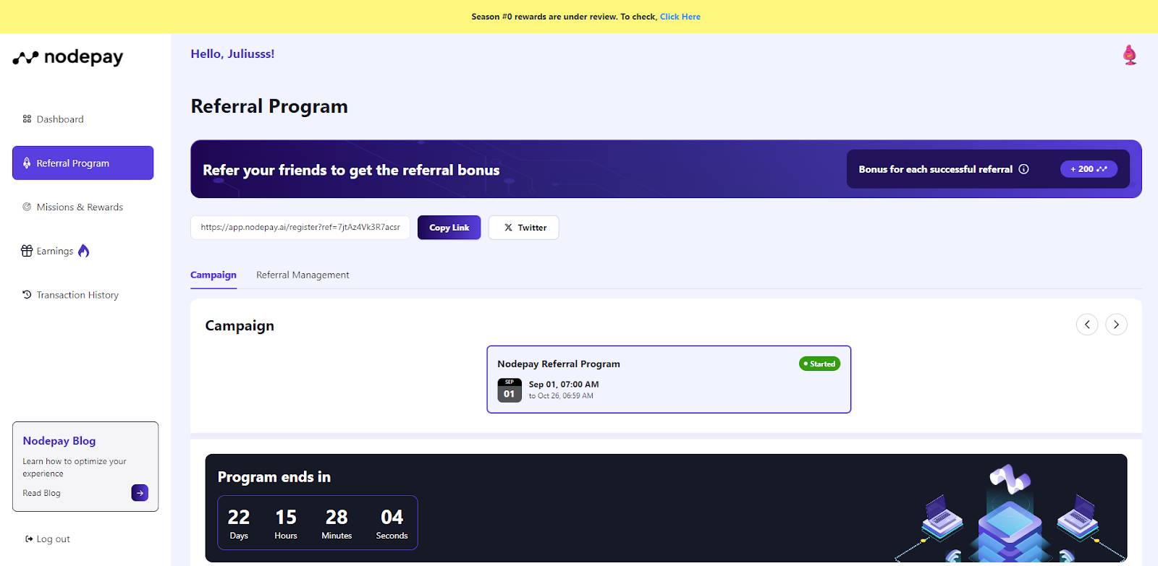Go to next campaign with right chevron

[x=1116, y=325]
